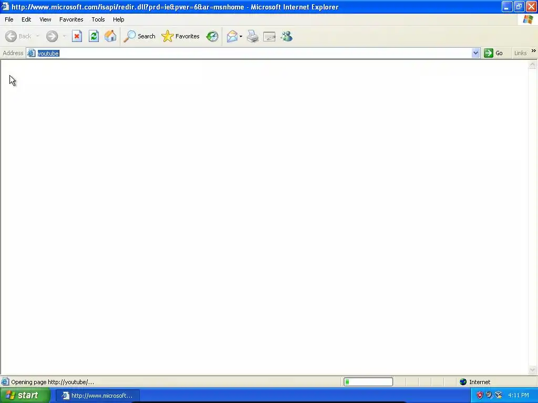Stop loading the page with the red X
The height and width of the screenshot is (403, 538).
(77, 36)
